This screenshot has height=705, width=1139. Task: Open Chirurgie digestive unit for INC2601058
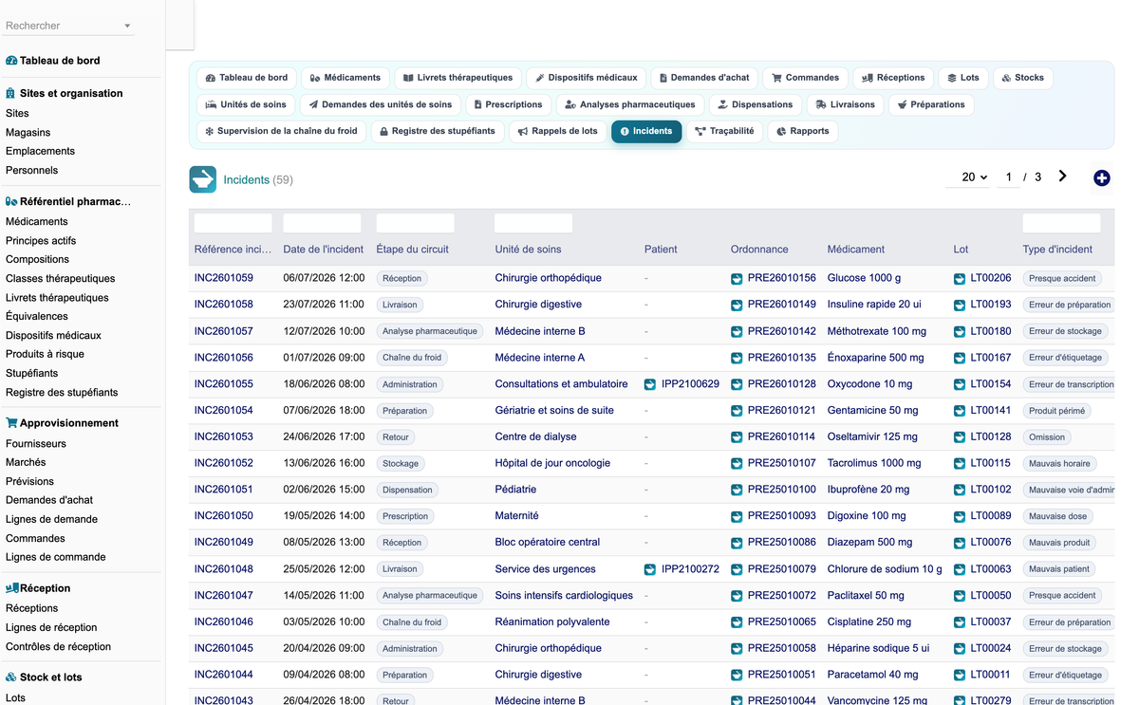coord(538,305)
